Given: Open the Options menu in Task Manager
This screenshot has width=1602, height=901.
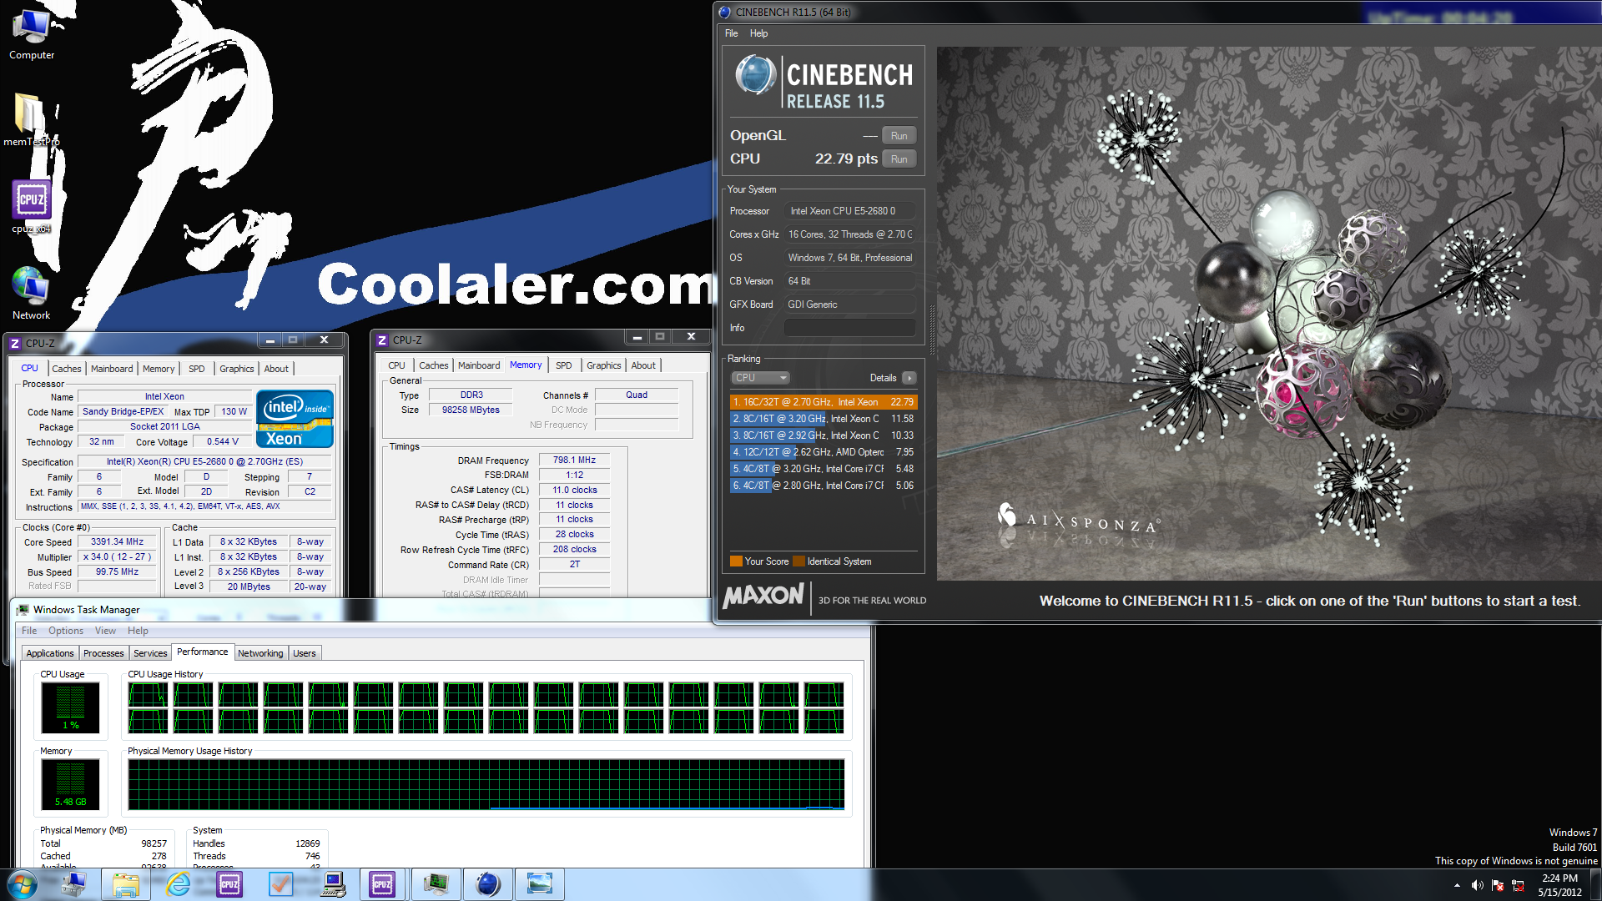Looking at the screenshot, I should (66, 631).
